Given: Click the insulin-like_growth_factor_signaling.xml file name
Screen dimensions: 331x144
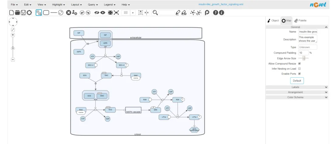Looking at the screenshot, I should tap(221, 4).
